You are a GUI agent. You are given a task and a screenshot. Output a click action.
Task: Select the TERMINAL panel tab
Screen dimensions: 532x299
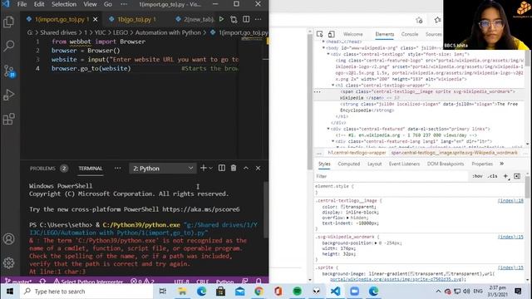tap(91, 169)
